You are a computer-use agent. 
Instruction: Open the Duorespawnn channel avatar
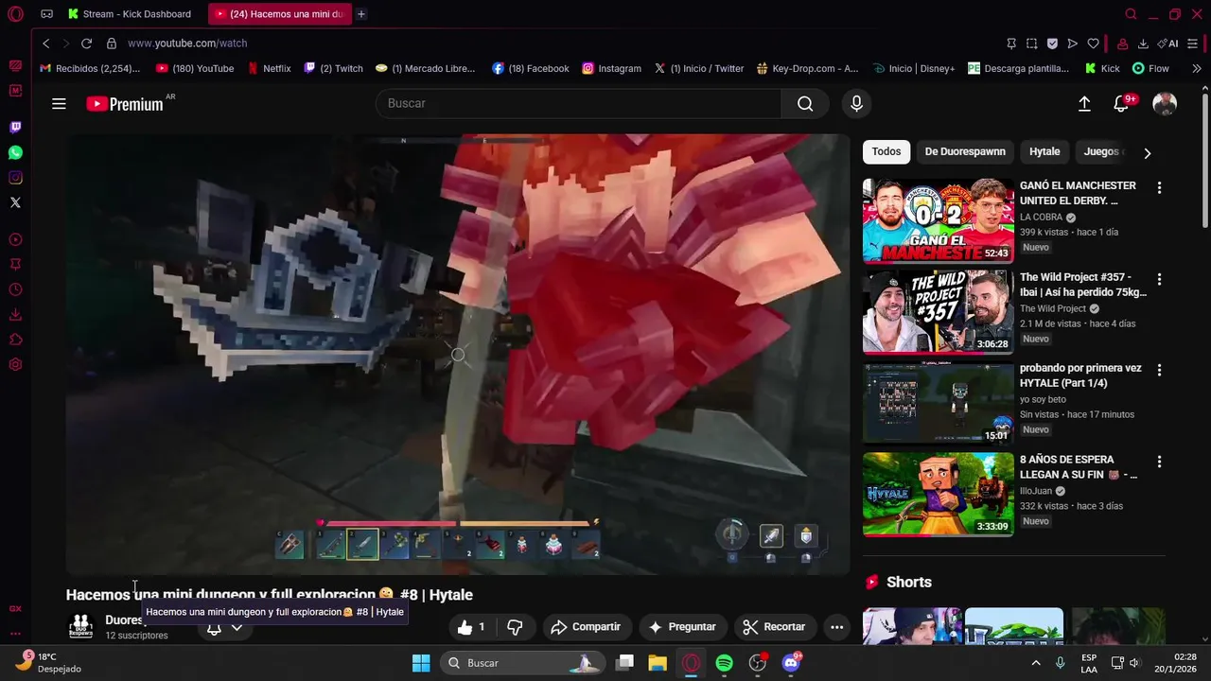(x=81, y=626)
